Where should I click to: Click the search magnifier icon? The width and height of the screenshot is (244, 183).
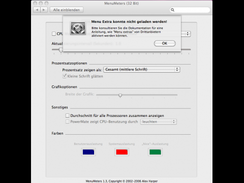[172, 10]
